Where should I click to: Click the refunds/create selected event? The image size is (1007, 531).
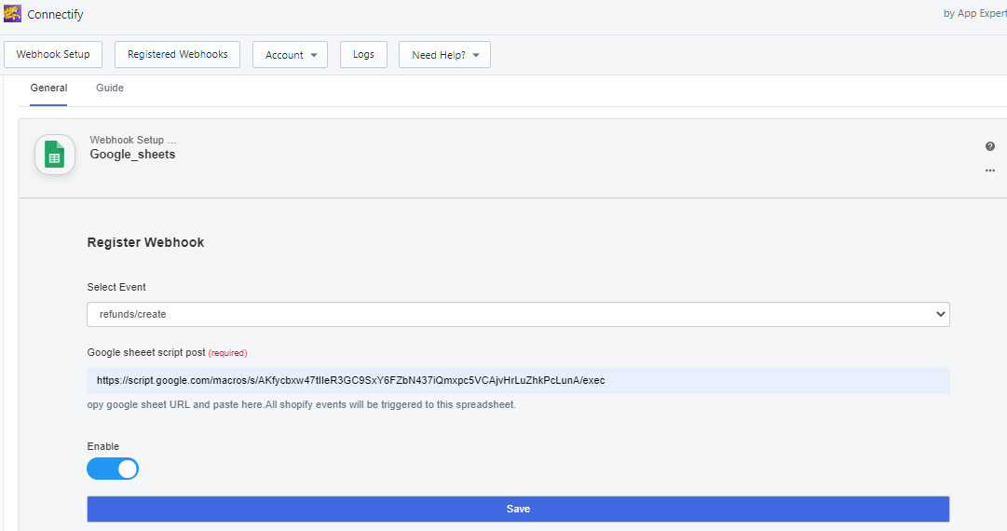133,314
